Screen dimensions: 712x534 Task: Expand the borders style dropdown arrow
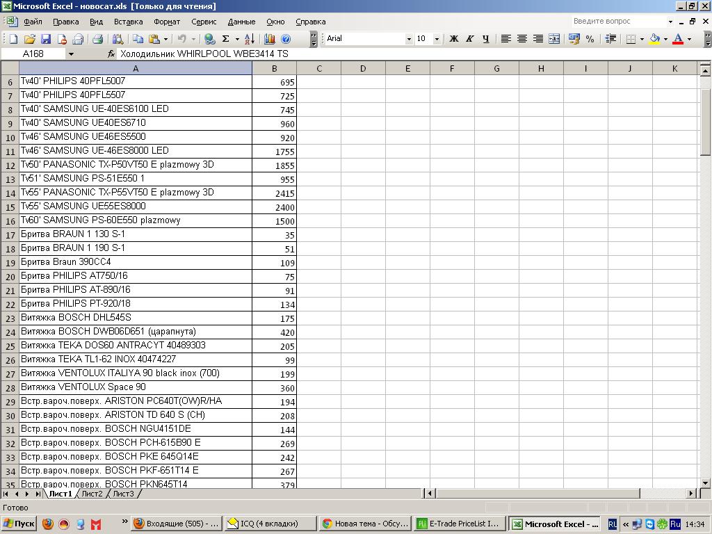pos(642,39)
